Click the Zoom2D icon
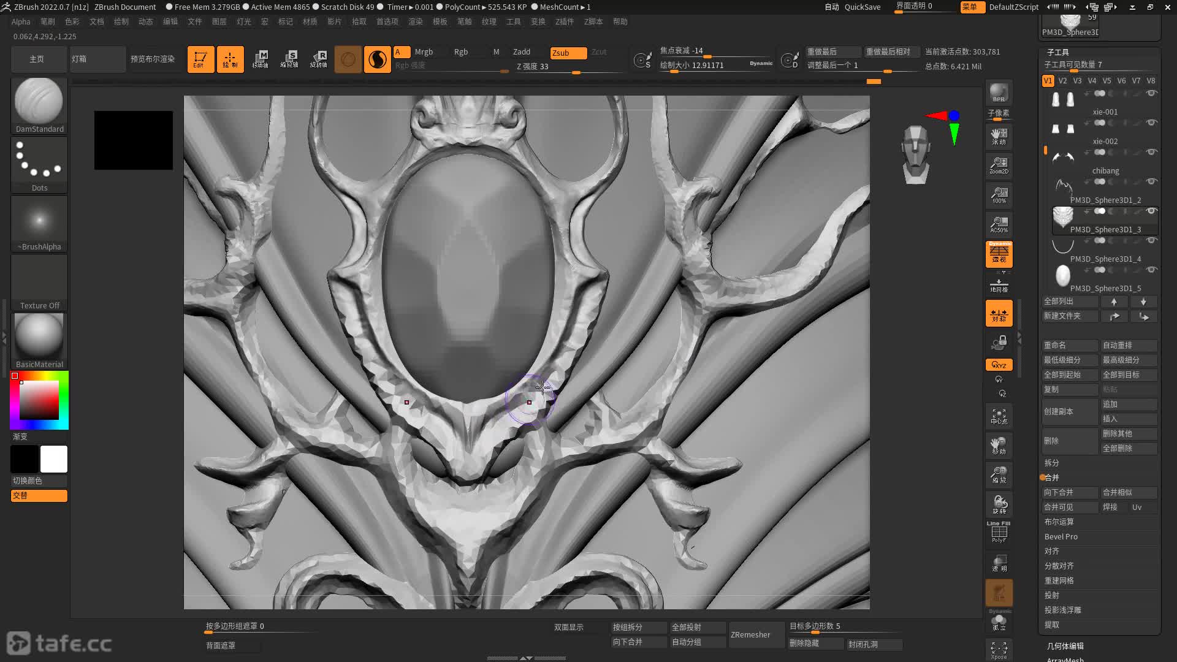Screen dimensions: 1177x662 click(x=999, y=165)
